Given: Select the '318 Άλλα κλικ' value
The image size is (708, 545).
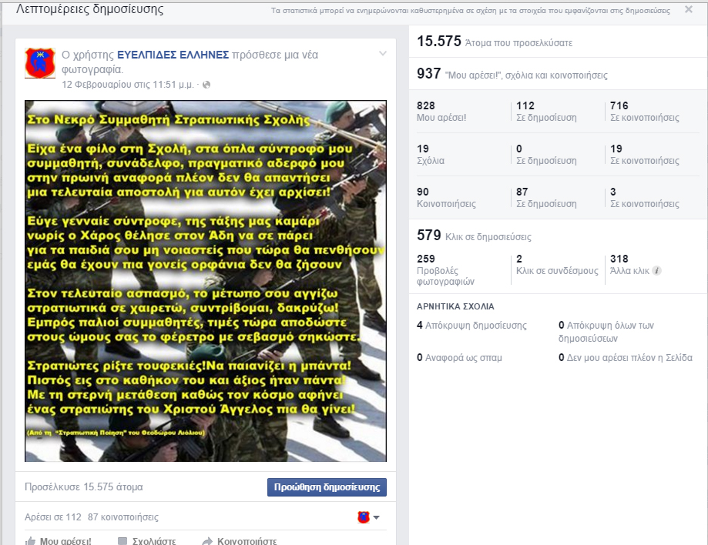Looking at the screenshot, I should [x=630, y=265].
